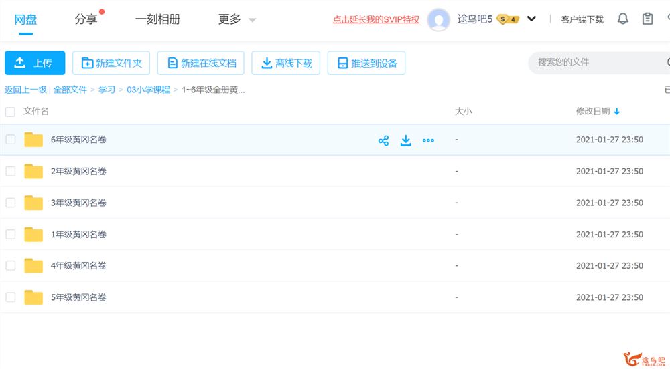
Task: Go back with 返回上一级
Action: tap(25, 90)
